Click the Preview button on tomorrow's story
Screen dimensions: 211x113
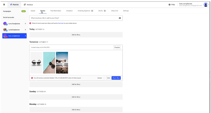117,48
